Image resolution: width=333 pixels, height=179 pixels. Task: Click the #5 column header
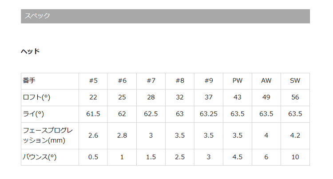coord(93,81)
